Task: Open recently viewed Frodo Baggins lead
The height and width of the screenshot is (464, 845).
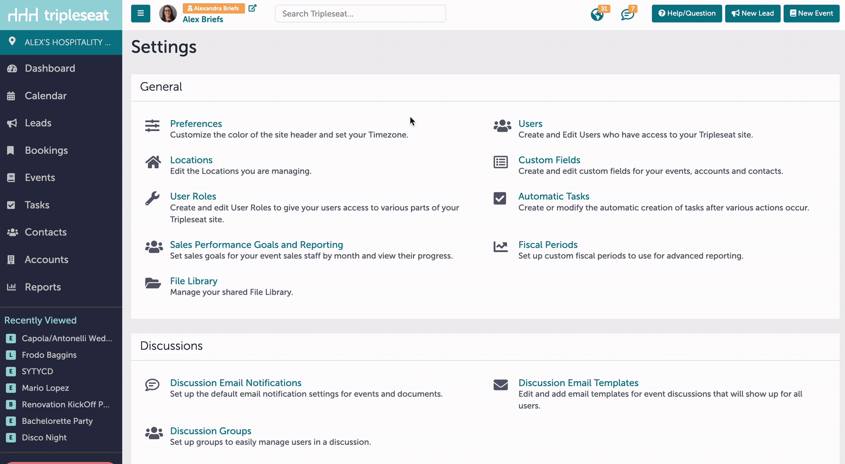Action: pyautogui.click(x=49, y=355)
